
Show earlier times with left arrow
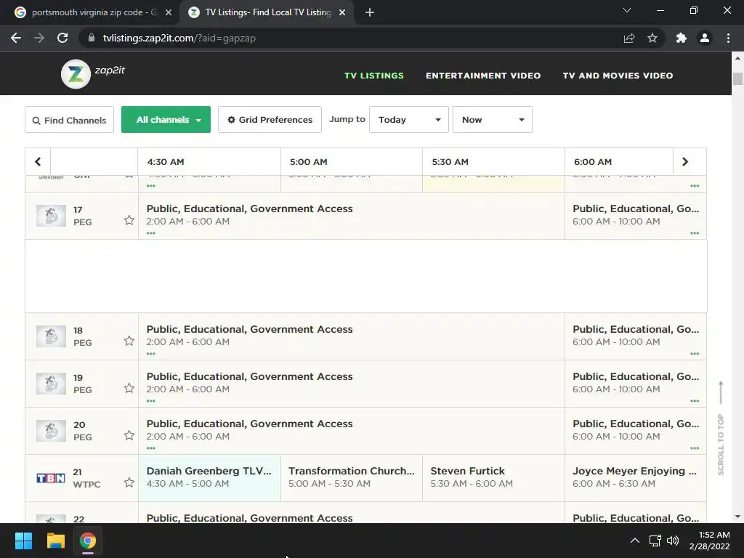click(x=38, y=162)
